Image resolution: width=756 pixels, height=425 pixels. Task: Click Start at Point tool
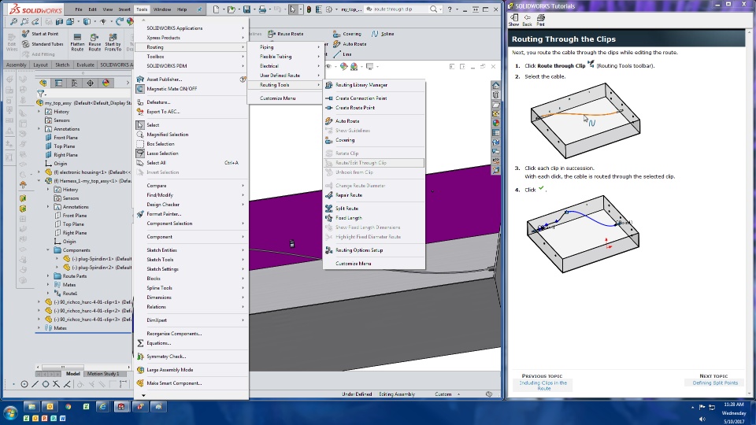pyautogui.click(x=40, y=34)
